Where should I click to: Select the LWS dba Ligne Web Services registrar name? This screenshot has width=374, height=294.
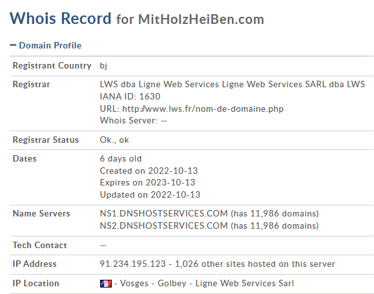tap(233, 84)
